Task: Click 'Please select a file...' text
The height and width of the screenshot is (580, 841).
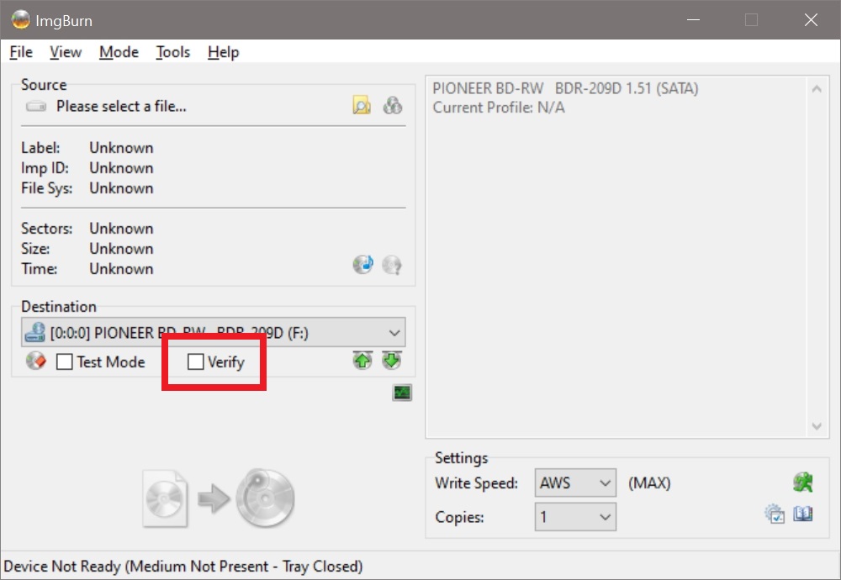Action: [121, 106]
